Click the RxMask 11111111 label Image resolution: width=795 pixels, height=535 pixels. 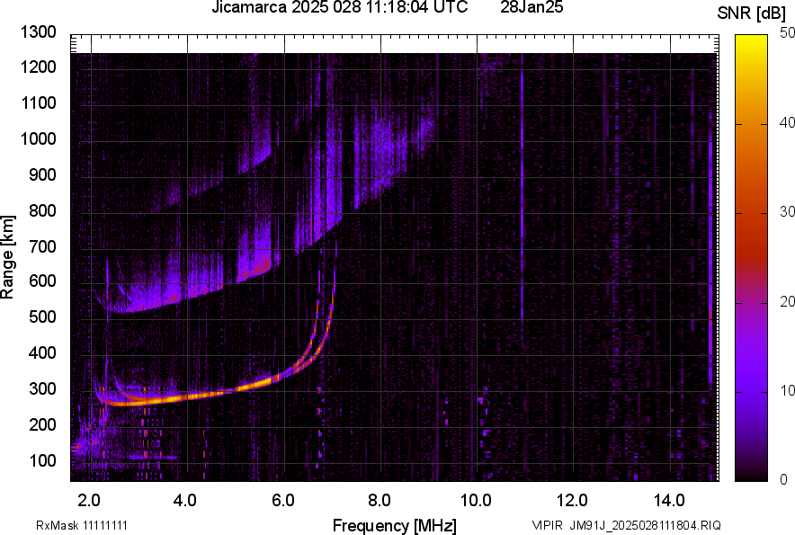(x=68, y=525)
